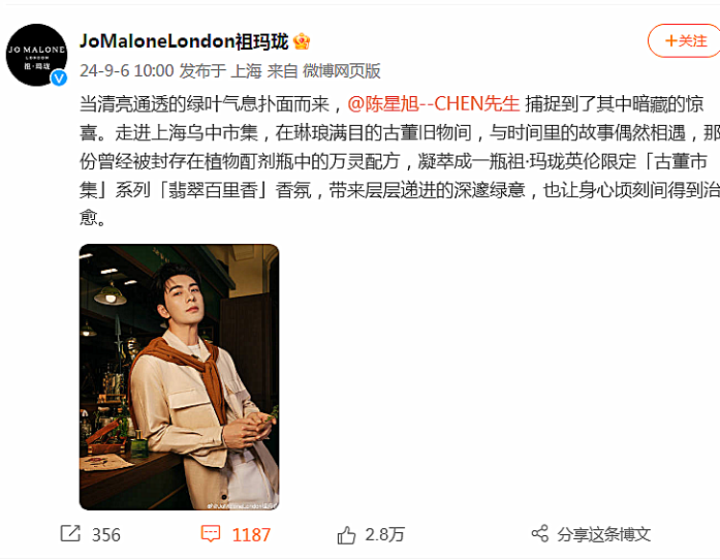Click the 24-9-6 10:00 post timestamp
The width and height of the screenshot is (720, 560).
[x=127, y=71]
